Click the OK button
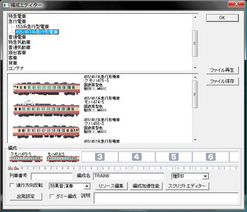 pyautogui.click(x=222, y=18)
